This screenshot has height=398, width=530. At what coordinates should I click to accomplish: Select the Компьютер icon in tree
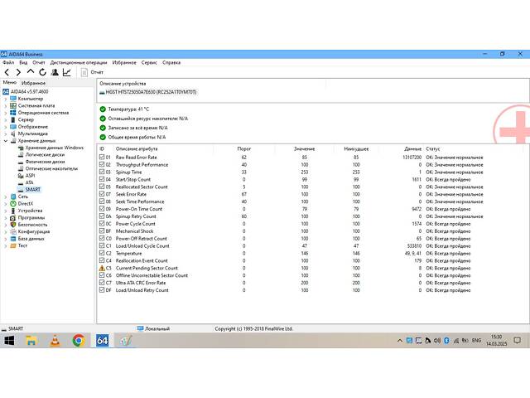[x=13, y=99]
